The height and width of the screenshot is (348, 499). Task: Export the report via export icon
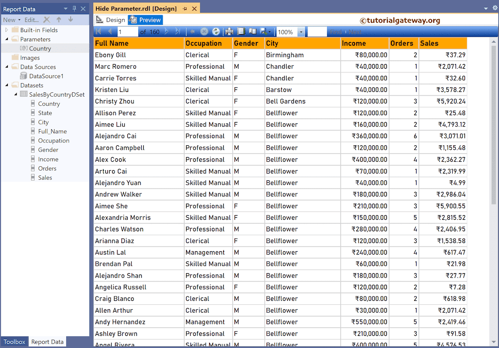click(x=265, y=32)
